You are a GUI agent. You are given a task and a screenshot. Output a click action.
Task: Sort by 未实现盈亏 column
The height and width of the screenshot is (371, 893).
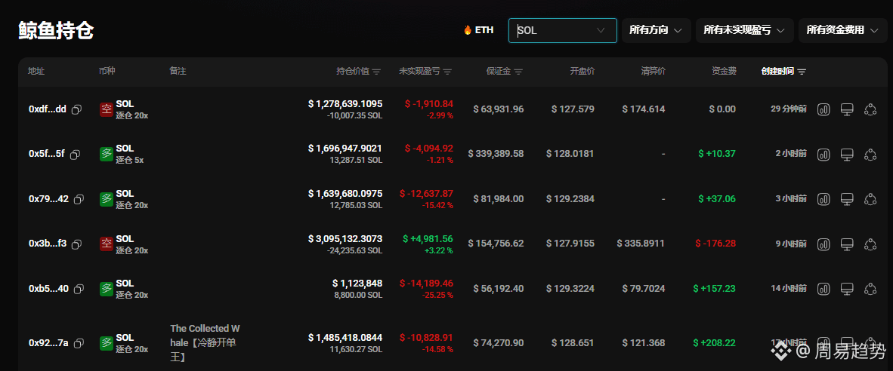point(448,72)
